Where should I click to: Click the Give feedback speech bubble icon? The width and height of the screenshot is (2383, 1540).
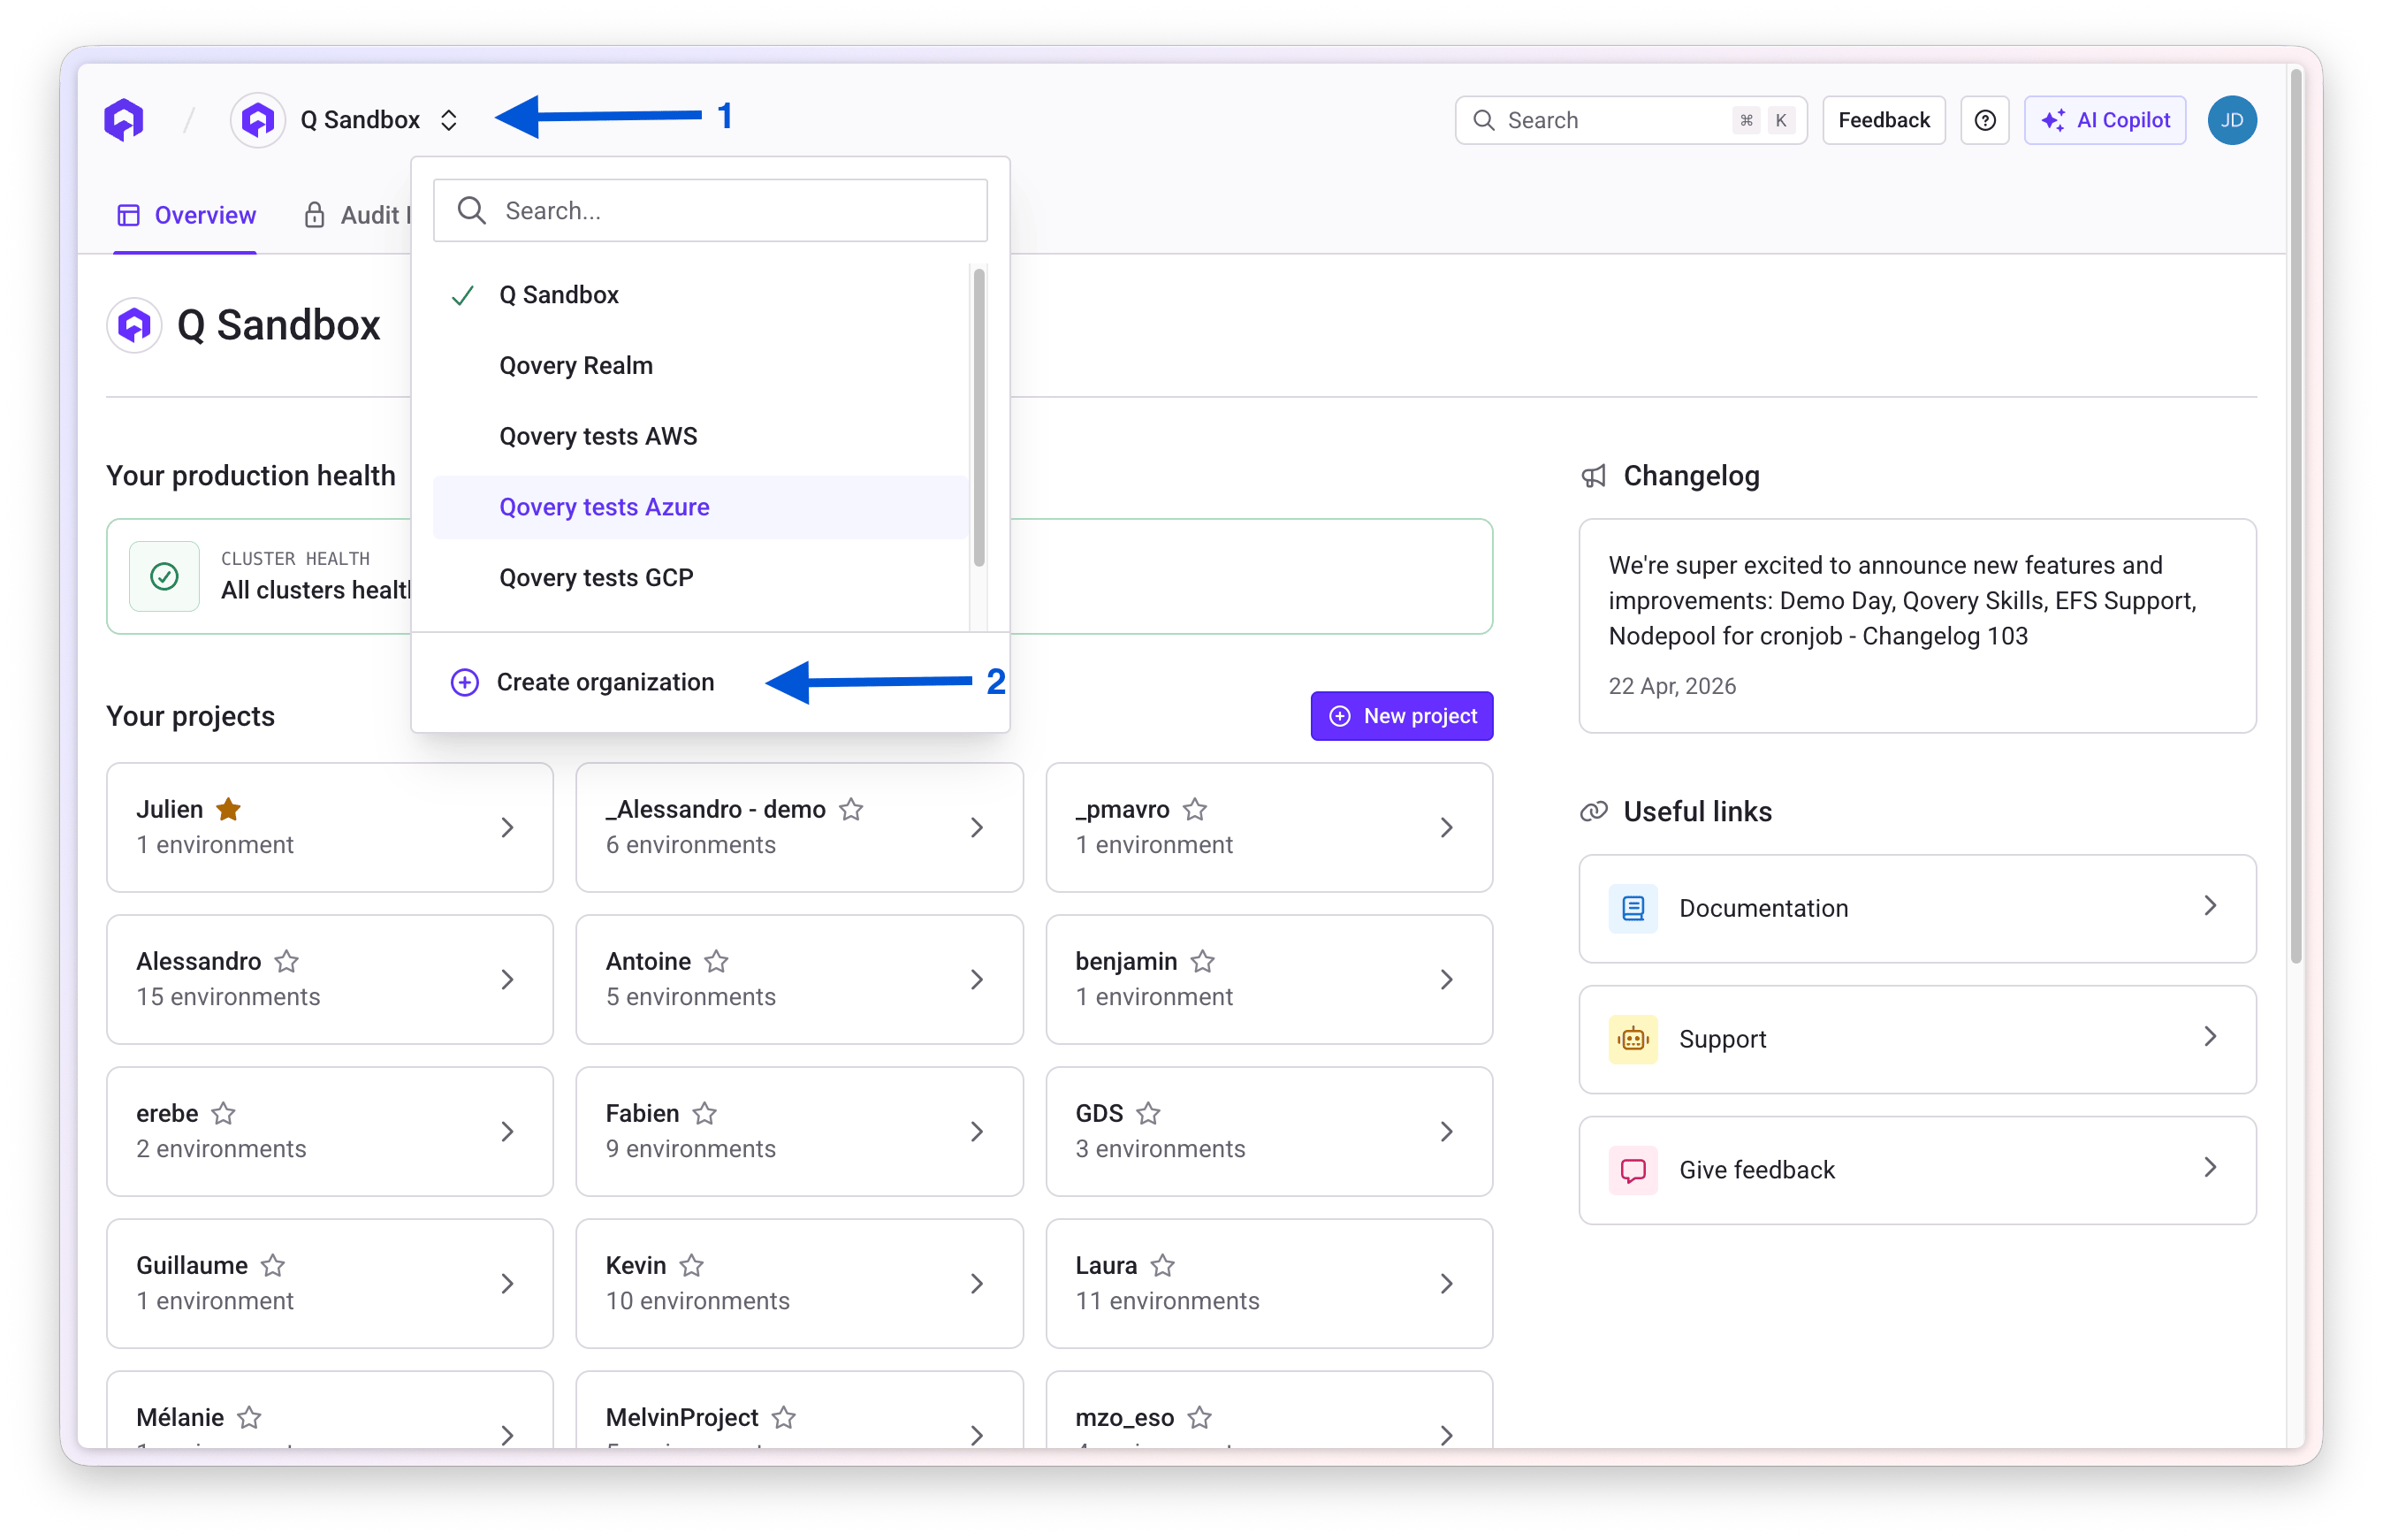point(1633,1170)
